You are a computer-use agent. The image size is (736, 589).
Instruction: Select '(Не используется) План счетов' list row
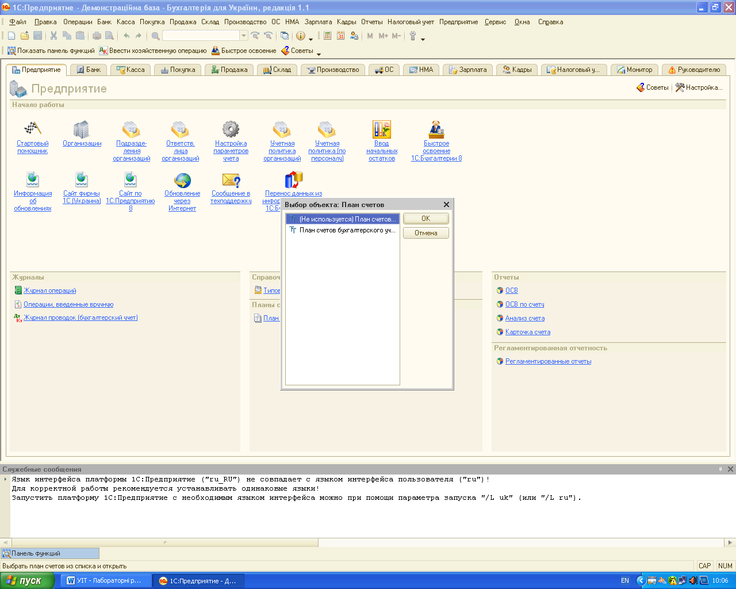click(x=342, y=219)
